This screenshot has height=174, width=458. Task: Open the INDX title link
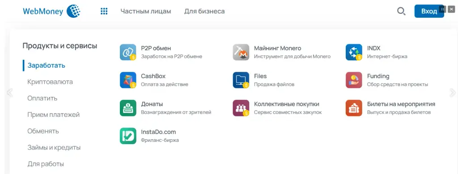coord(373,48)
